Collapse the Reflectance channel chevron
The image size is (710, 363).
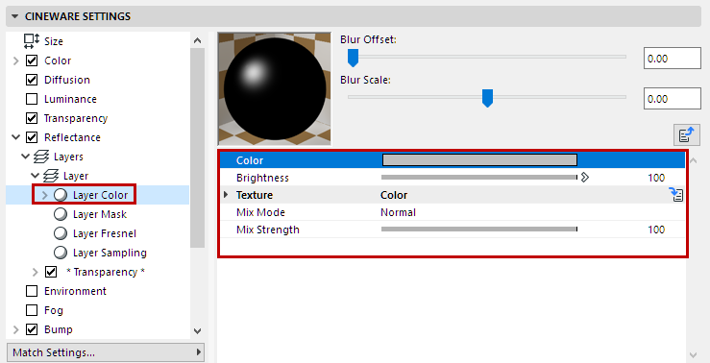click(x=16, y=137)
